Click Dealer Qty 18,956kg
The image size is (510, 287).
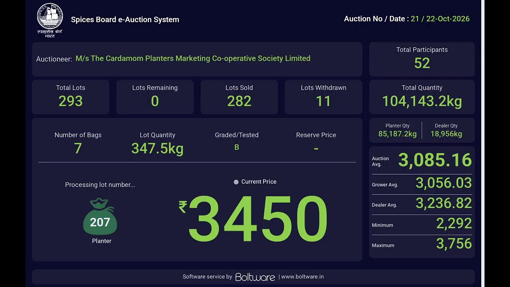click(x=446, y=134)
